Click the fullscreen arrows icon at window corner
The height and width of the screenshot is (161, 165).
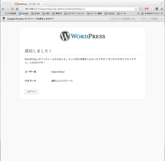tap(162, 3)
